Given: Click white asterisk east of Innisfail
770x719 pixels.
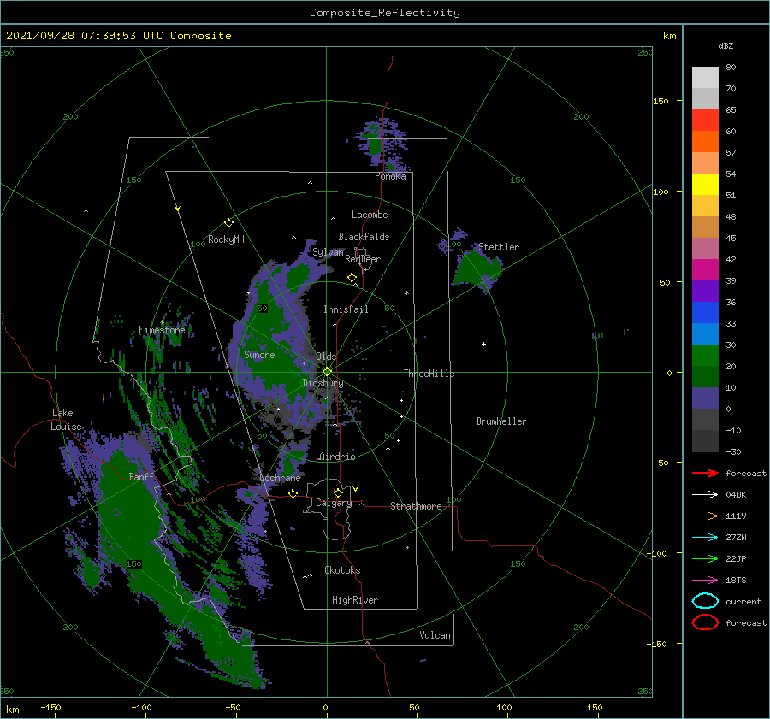Looking at the screenshot, I should coord(406,293).
